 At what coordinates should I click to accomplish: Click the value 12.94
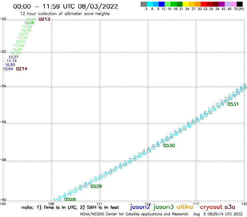pyautogui.click(x=19, y=45)
